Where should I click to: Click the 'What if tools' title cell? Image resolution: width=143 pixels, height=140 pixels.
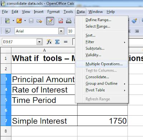click(x=43, y=58)
